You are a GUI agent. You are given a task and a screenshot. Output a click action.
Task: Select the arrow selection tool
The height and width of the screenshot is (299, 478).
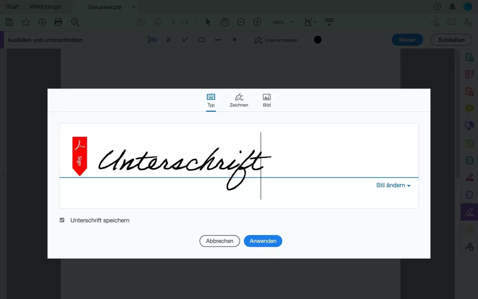point(208,22)
